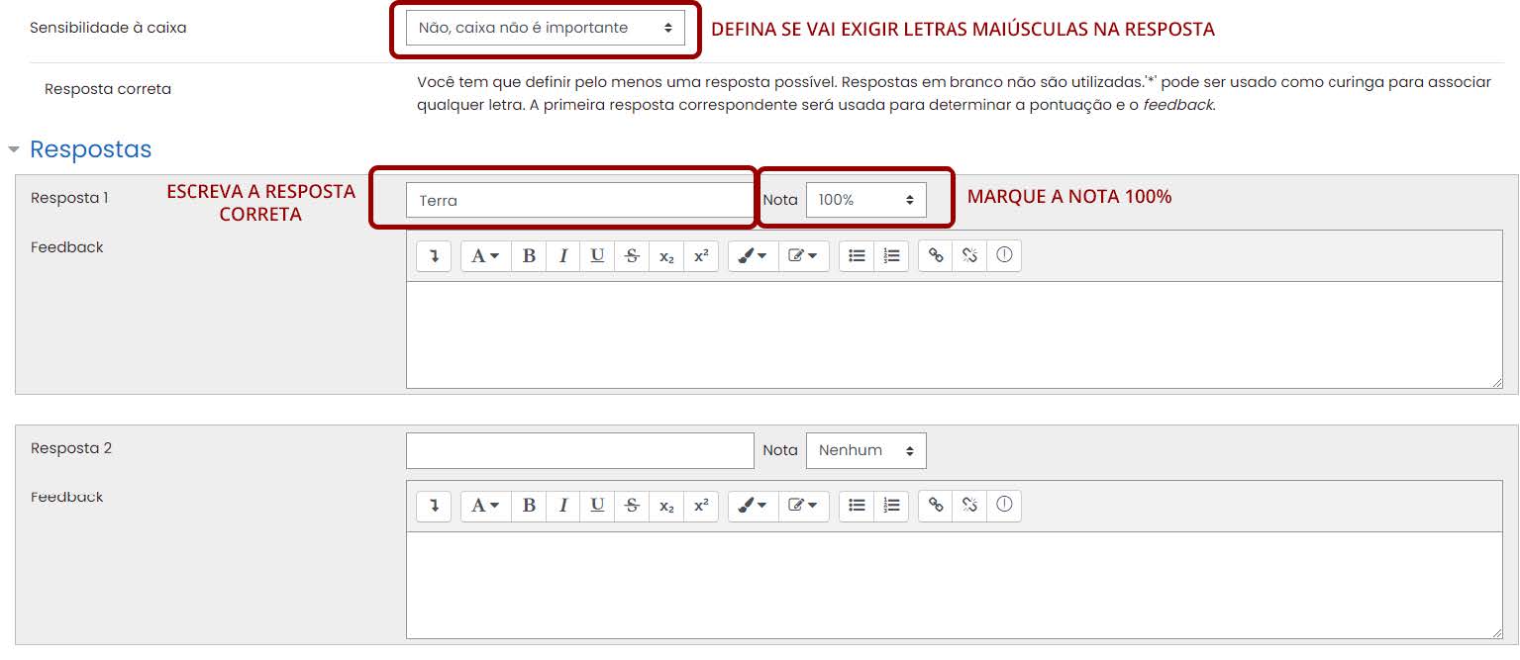Toggle the expanded toolbar in Feedback 1
This screenshot has height=660, width=1520.
433,255
